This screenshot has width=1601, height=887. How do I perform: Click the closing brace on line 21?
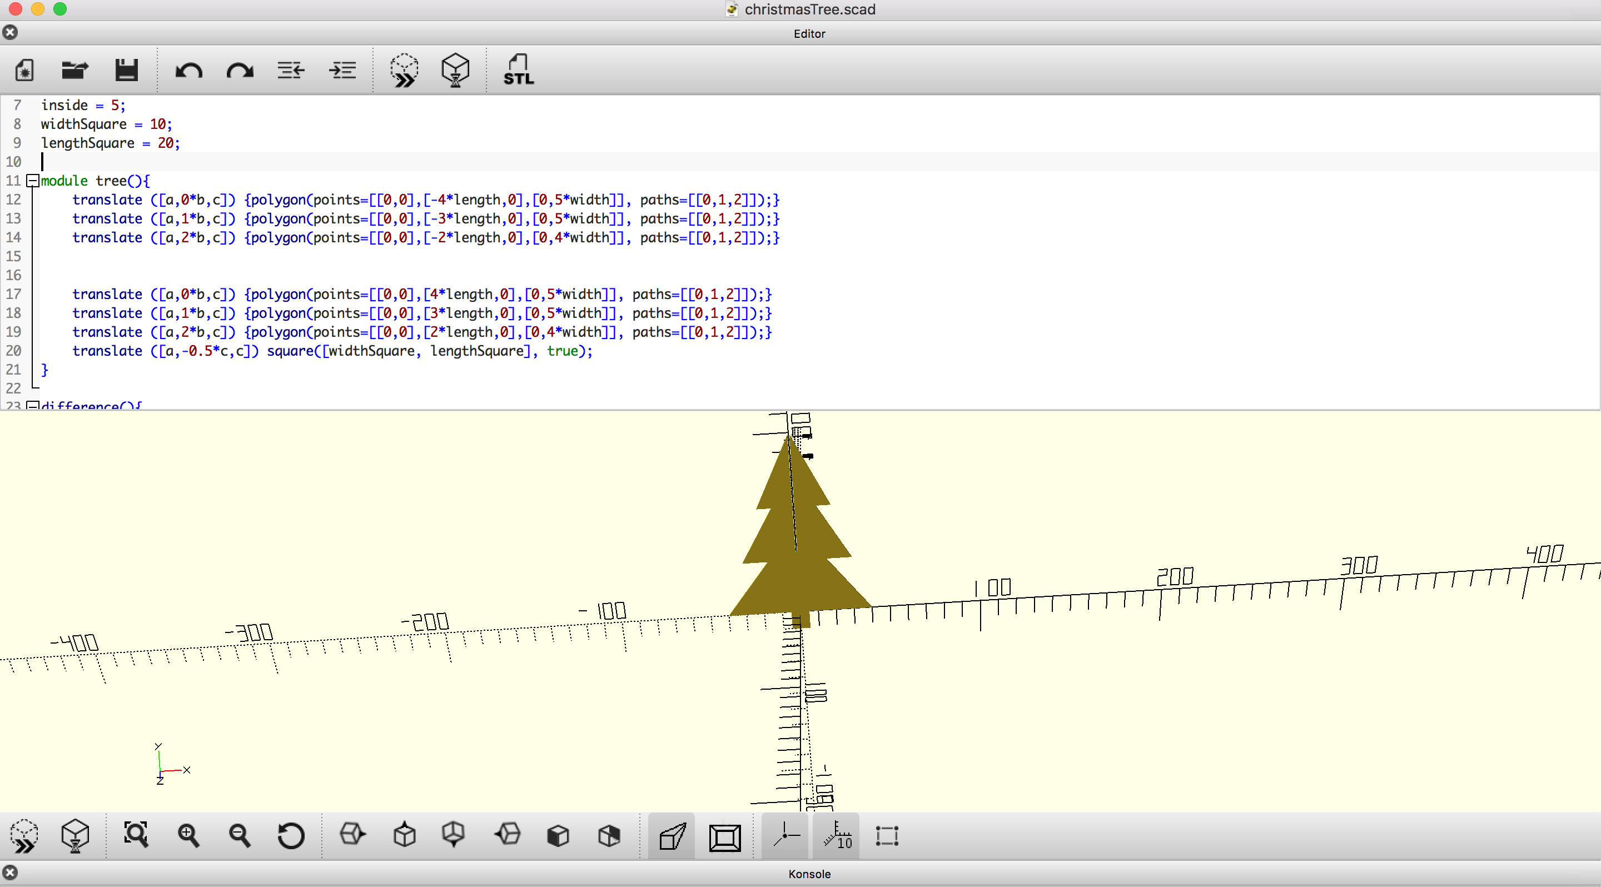click(x=44, y=370)
